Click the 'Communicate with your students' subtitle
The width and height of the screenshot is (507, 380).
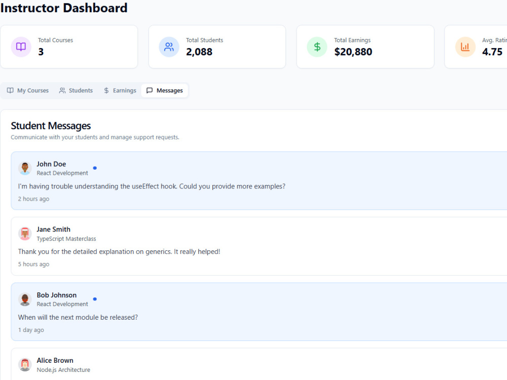(x=95, y=137)
